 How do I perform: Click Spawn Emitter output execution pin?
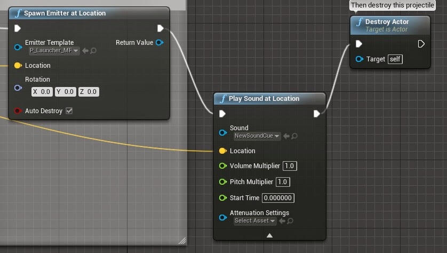coord(160,28)
